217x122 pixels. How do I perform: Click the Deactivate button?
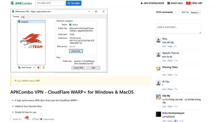[76, 51]
